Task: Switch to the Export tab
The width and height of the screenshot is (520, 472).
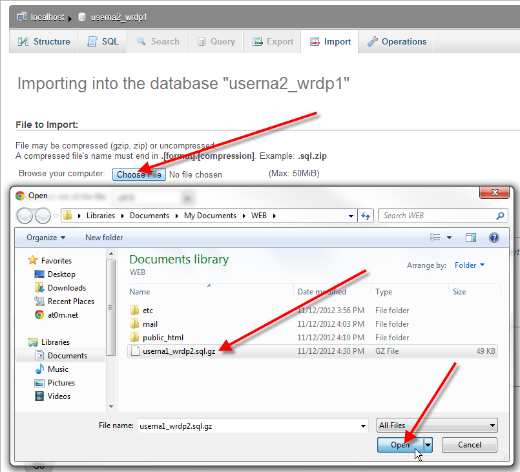Action: coord(272,41)
